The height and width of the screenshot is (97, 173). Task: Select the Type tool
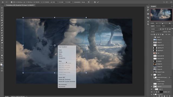click(x=2, y=48)
